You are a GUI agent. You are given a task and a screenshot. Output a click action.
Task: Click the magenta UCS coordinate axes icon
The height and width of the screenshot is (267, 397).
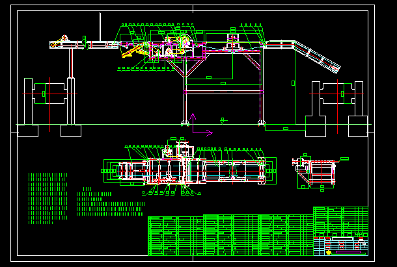coord(202,125)
